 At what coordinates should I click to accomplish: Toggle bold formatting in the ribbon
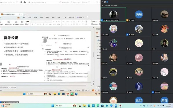(32, 24)
